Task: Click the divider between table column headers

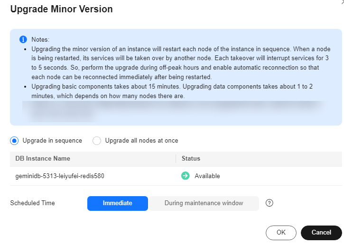Action: click(176, 159)
